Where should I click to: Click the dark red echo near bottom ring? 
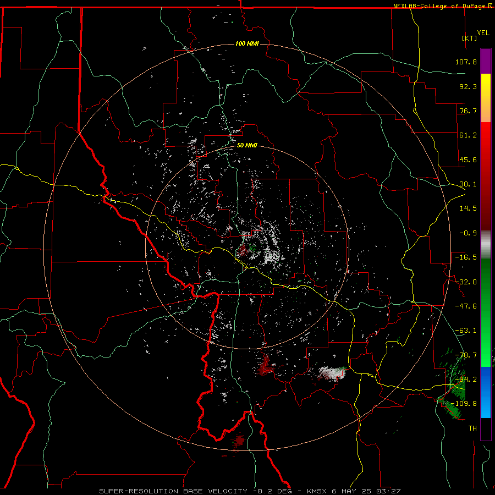[x=239, y=440]
